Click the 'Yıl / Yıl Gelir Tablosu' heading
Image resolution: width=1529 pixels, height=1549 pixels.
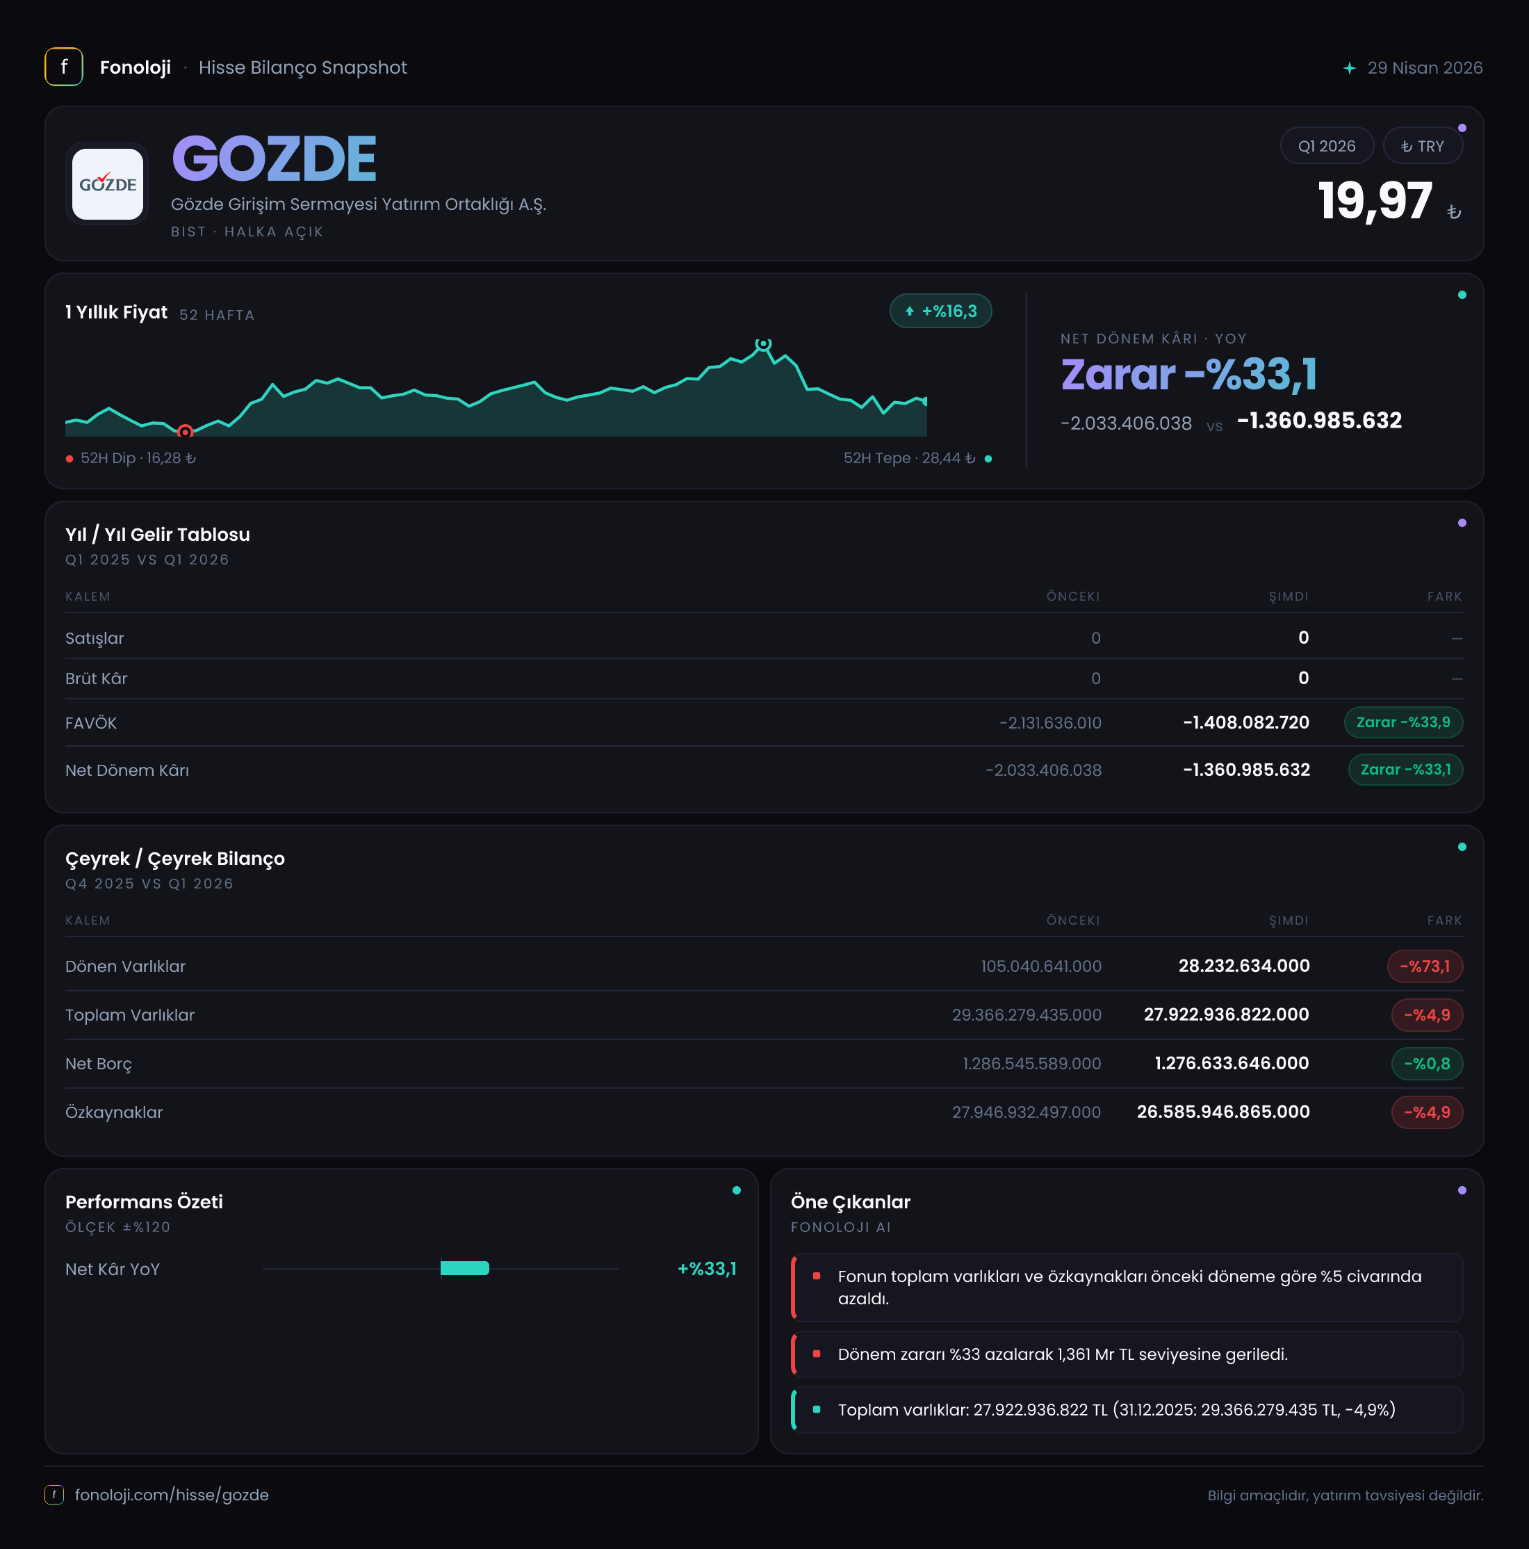[x=157, y=535]
